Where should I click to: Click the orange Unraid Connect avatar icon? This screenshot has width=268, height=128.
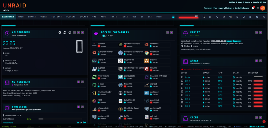tap(262, 8)
